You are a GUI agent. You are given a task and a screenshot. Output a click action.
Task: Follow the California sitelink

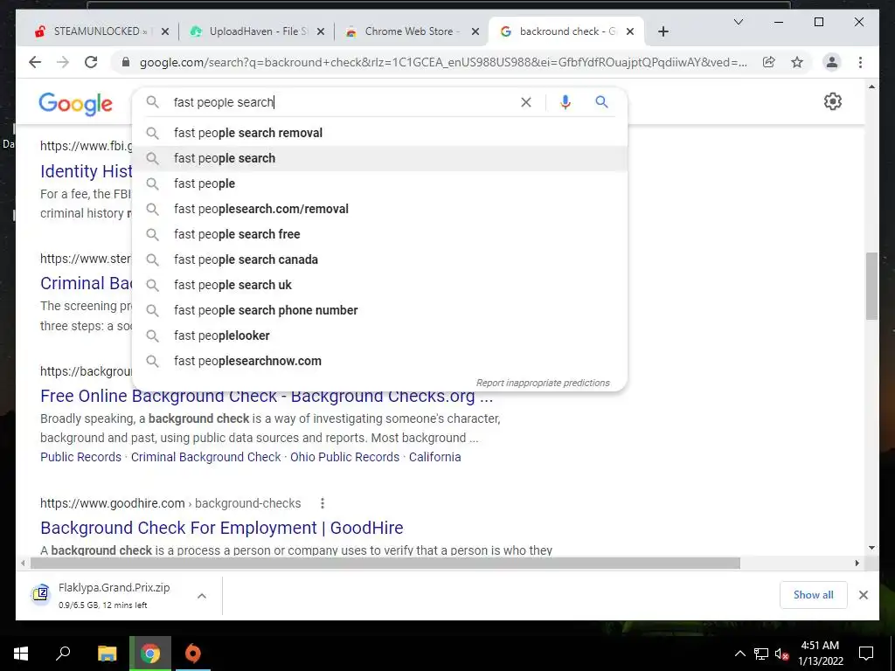(435, 457)
